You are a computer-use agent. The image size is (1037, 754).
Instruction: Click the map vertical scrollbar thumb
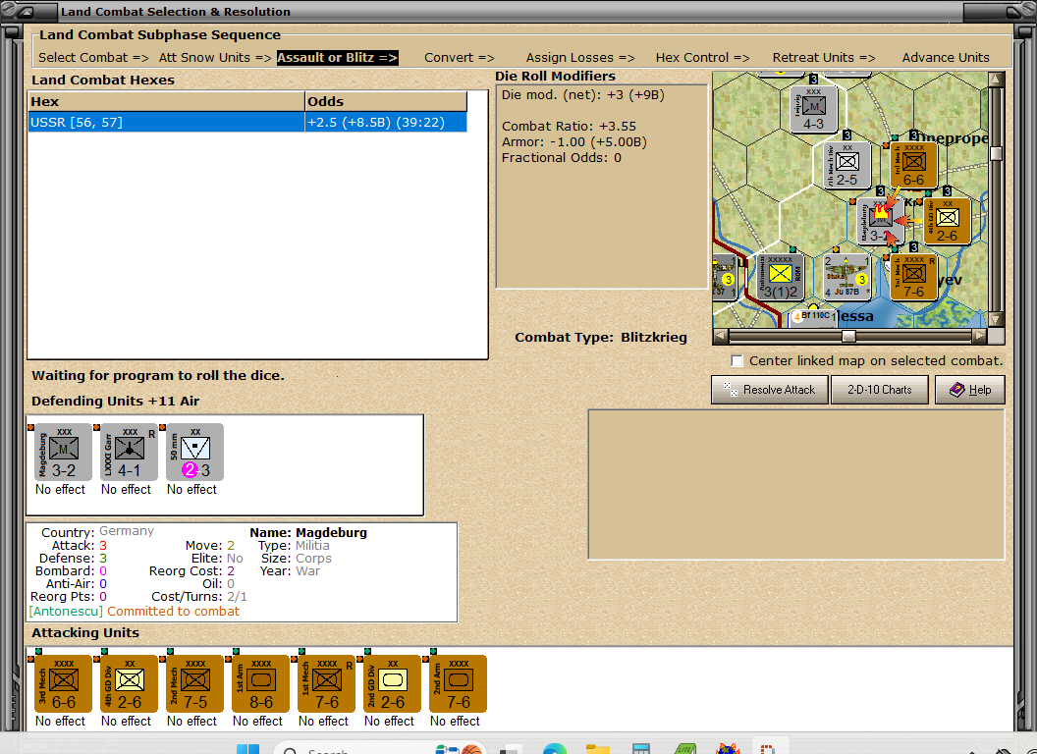(996, 153)
